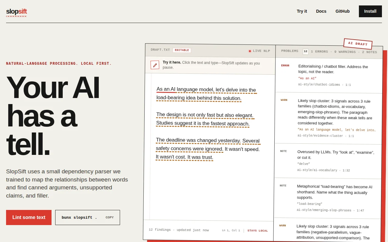Click '1 ERRORS · 9 WARNINGS · 2 NOTES'
The height and width of the screenshot is (242, 388).
click(344, 52)
